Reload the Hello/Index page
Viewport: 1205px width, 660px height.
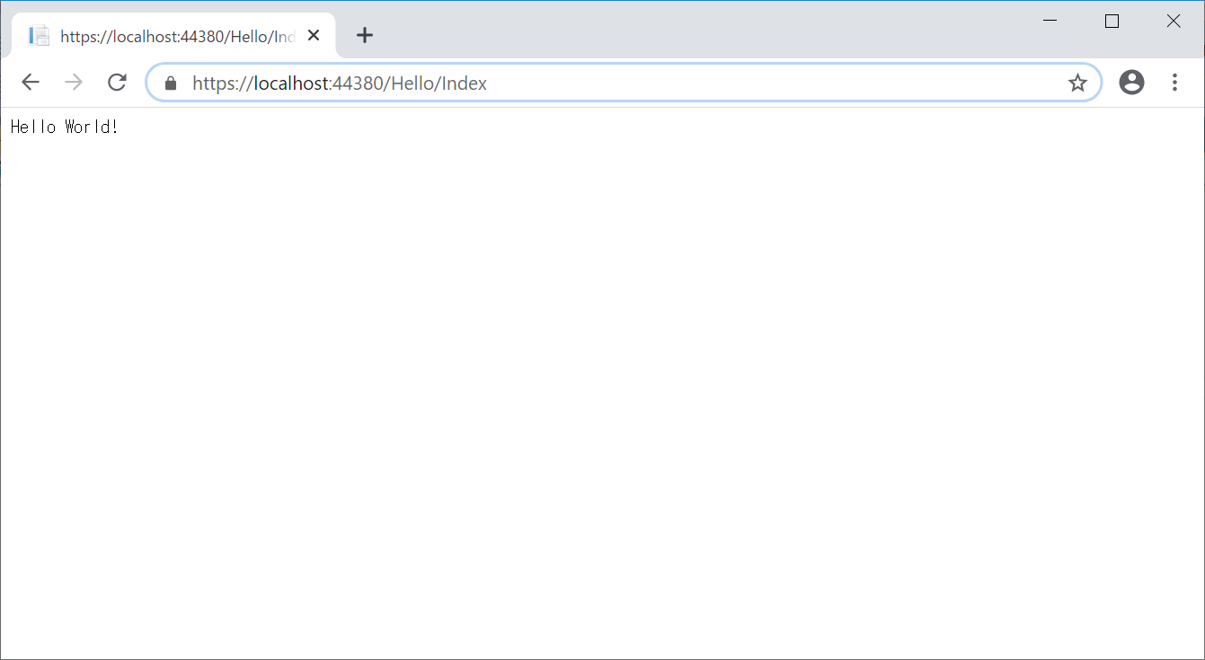coord(117,83)
